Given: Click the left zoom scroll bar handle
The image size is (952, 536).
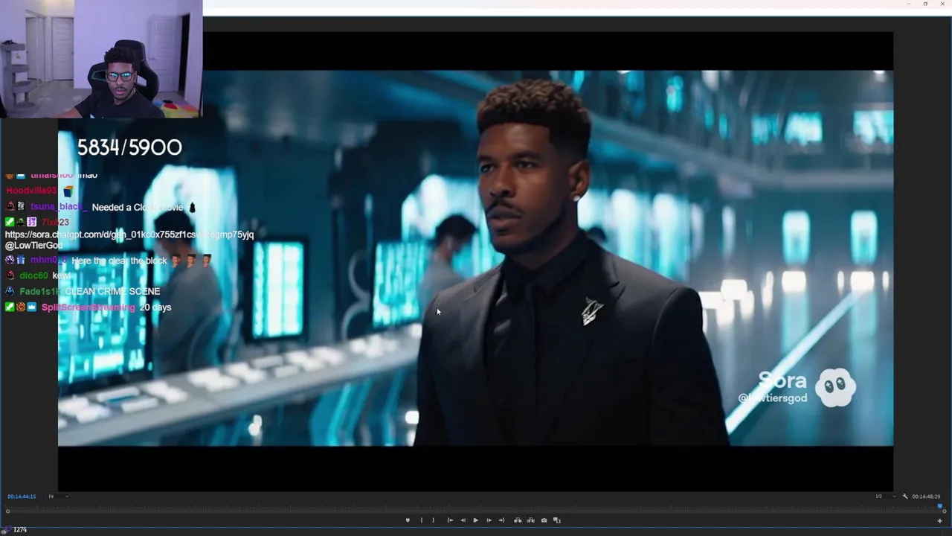Looking at the screenshot, I should 8,511.
